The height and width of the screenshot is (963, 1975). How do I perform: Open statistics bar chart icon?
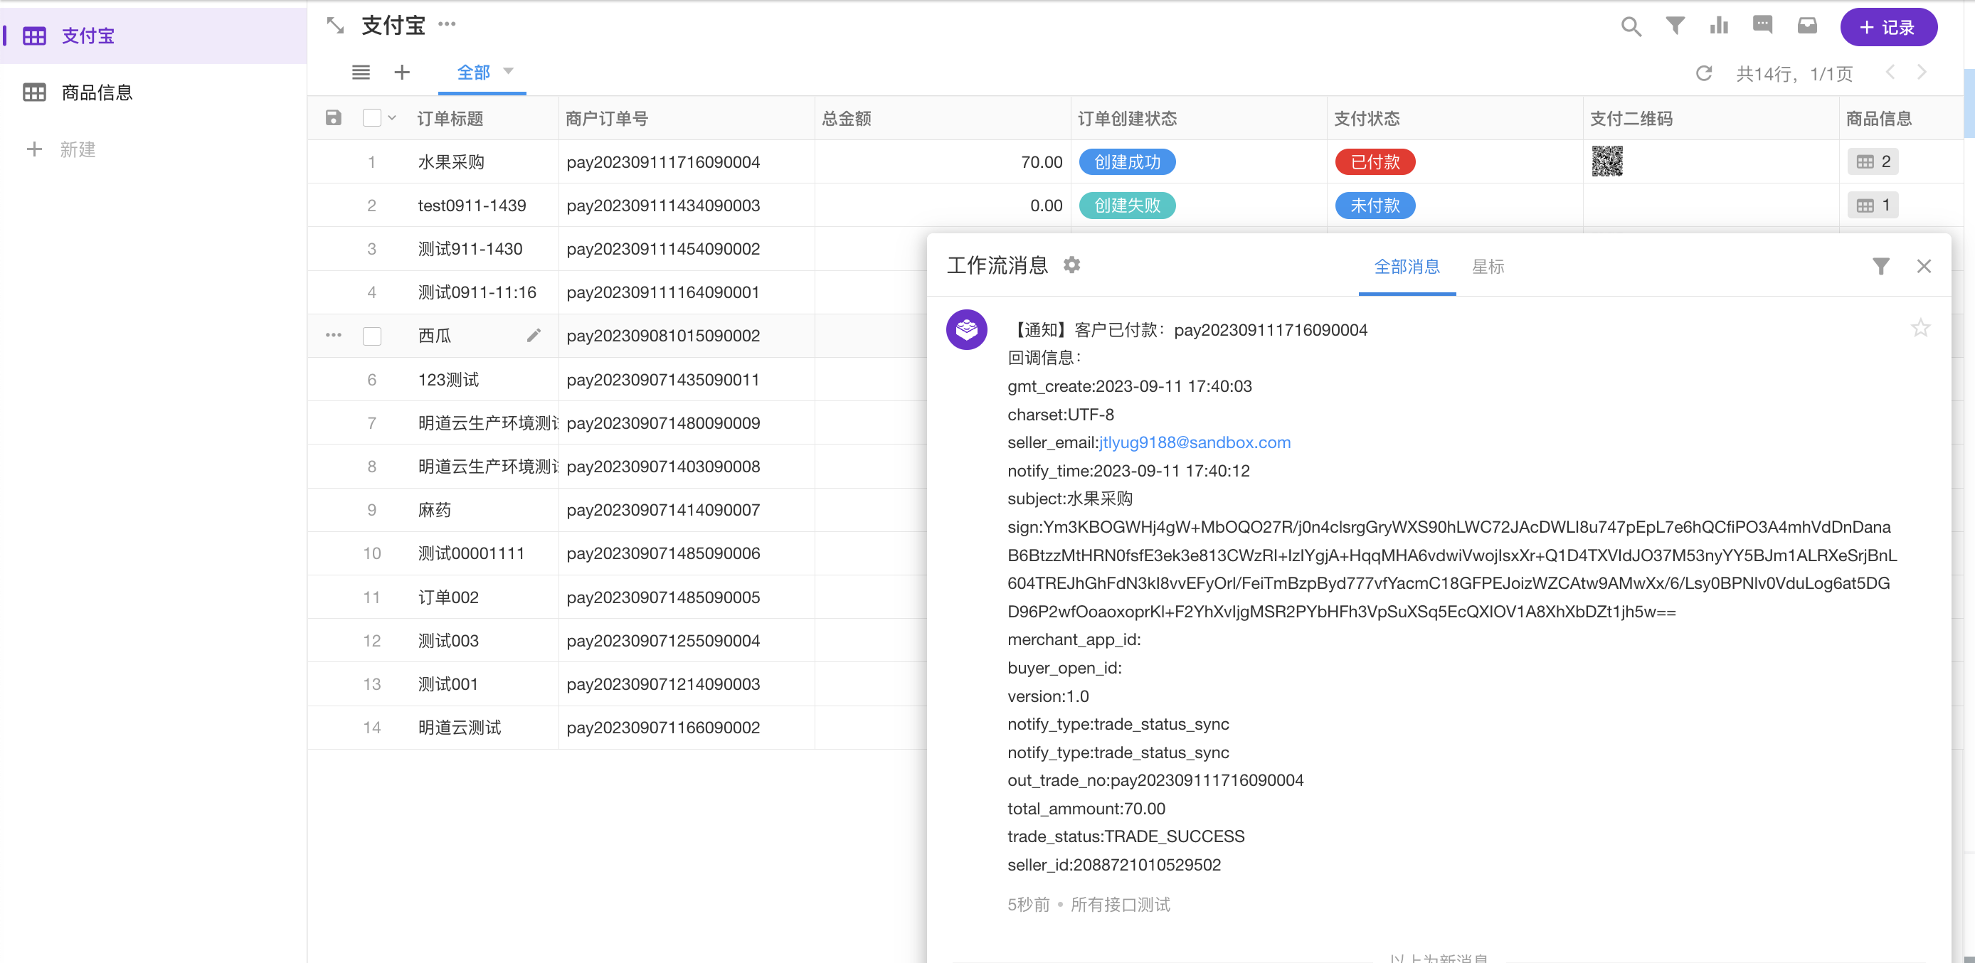tap(1719, 26)
